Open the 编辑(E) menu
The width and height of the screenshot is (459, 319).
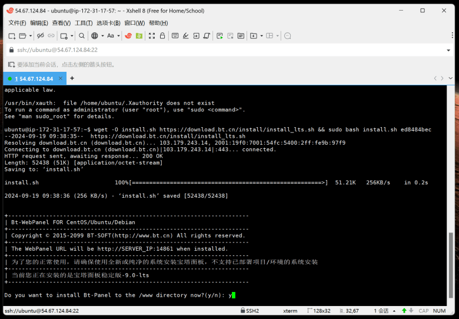pyautogui.click(x=39, y=23)
